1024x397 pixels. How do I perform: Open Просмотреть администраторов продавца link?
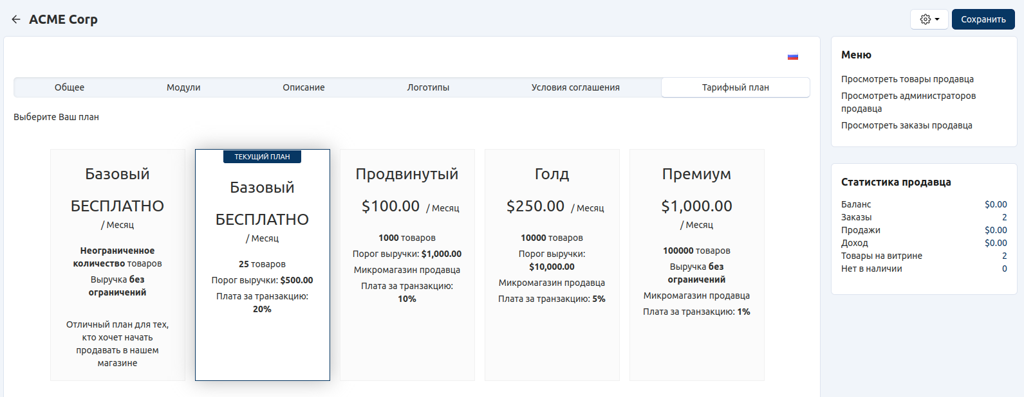pos(908,102)
